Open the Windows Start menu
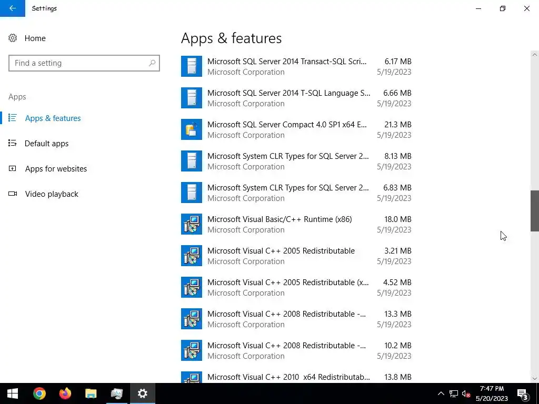This screenshot has height=404, width=539. (x=13, y=393)
